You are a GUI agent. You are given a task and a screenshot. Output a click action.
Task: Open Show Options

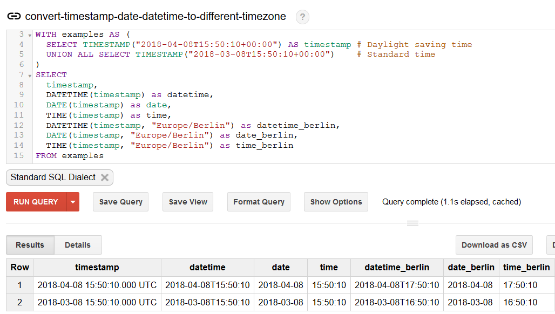click(336, 202)
